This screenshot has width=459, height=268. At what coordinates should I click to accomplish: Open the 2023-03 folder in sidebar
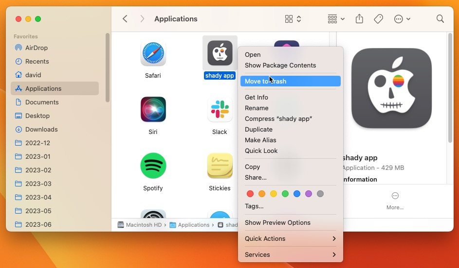[55, 184]
